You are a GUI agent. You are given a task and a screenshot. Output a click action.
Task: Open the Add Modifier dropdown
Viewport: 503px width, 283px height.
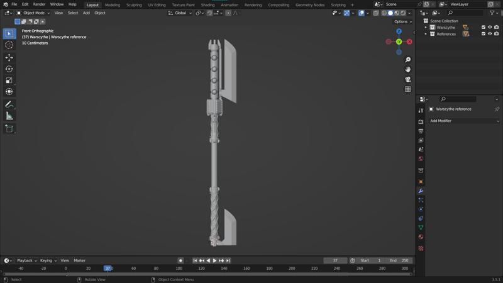[463, 121]
